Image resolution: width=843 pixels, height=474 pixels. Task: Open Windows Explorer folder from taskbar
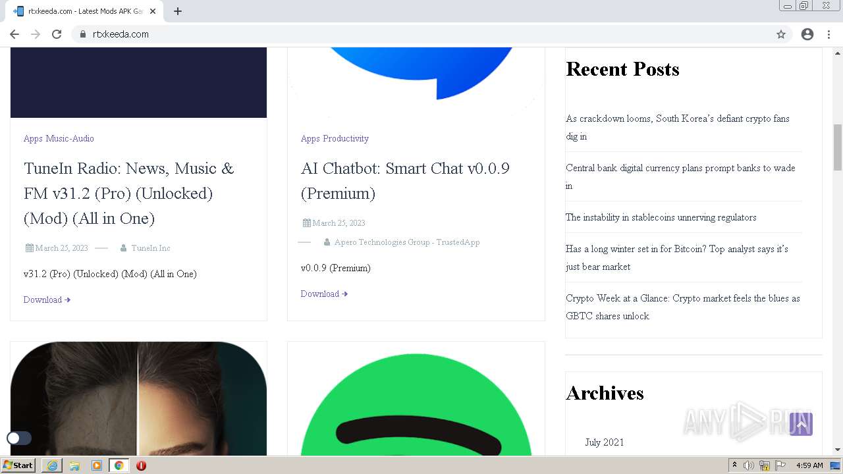pos(74,465)
